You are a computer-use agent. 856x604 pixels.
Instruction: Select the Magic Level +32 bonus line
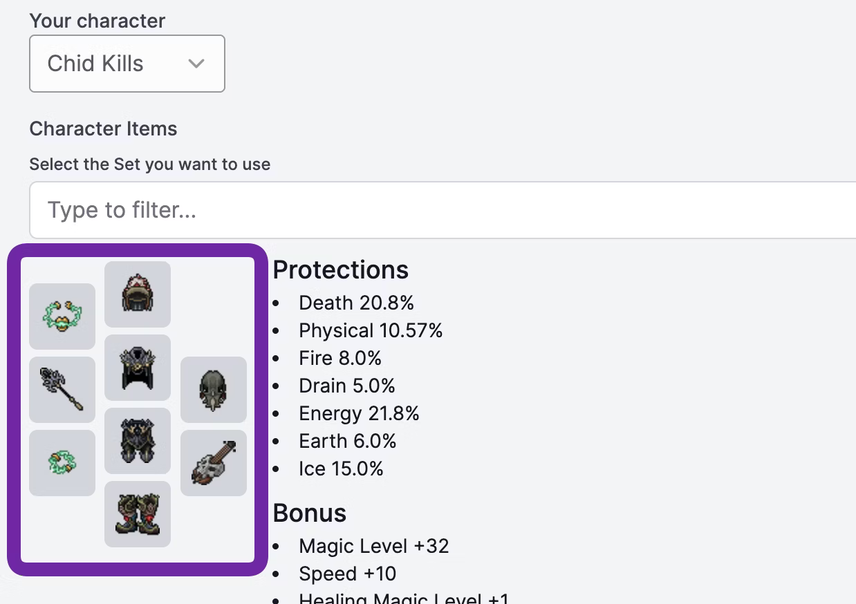[374, 546]
